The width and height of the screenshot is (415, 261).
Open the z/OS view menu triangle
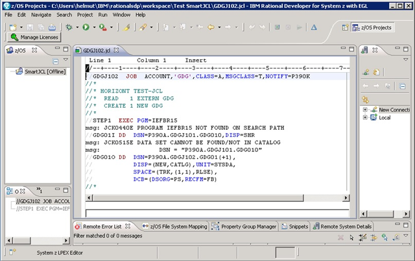(65, 60)
